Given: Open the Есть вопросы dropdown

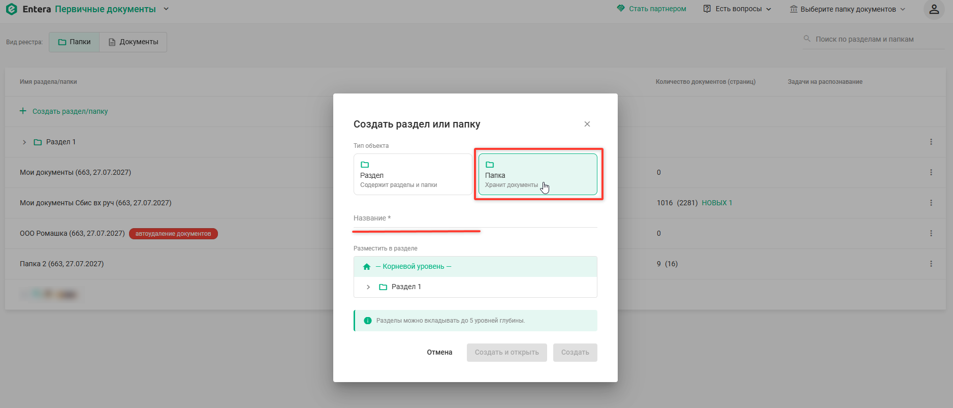Looking at the screenshot, I should point(738,9).
